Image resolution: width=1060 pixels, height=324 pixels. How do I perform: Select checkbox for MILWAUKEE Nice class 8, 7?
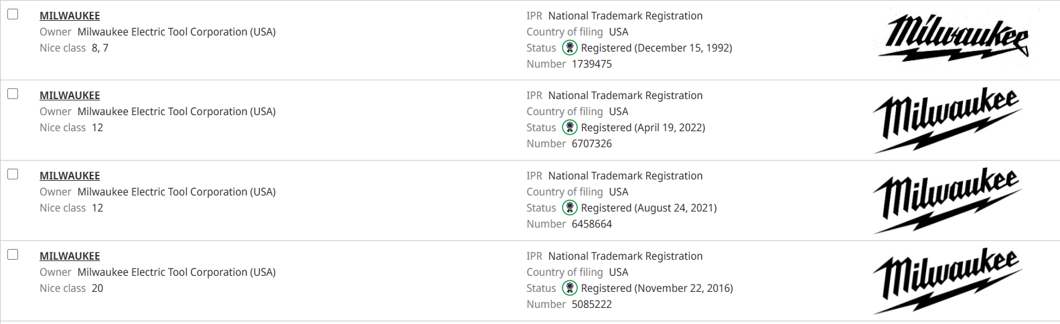(x=13, y=14)
